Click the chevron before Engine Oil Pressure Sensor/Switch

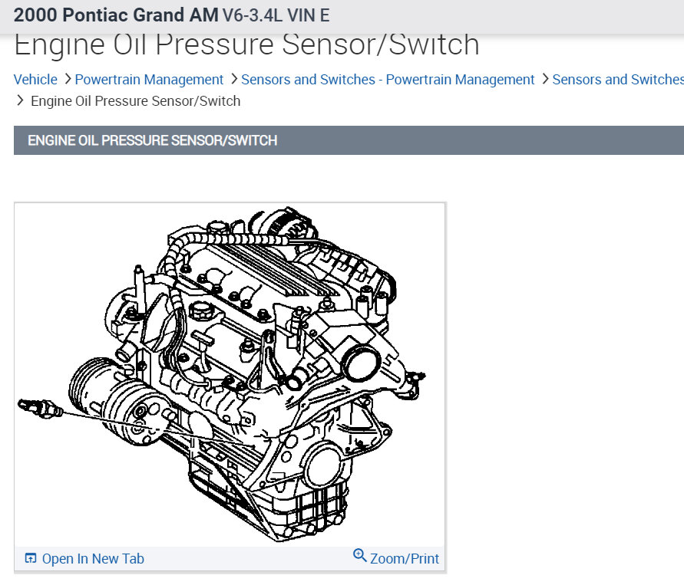click(20, 100)
